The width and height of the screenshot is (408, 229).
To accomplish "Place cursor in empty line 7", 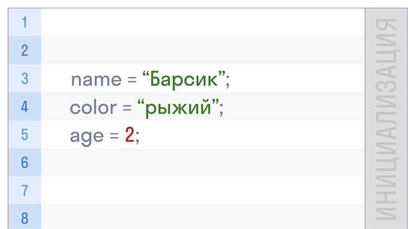I will tap(202, 190).
